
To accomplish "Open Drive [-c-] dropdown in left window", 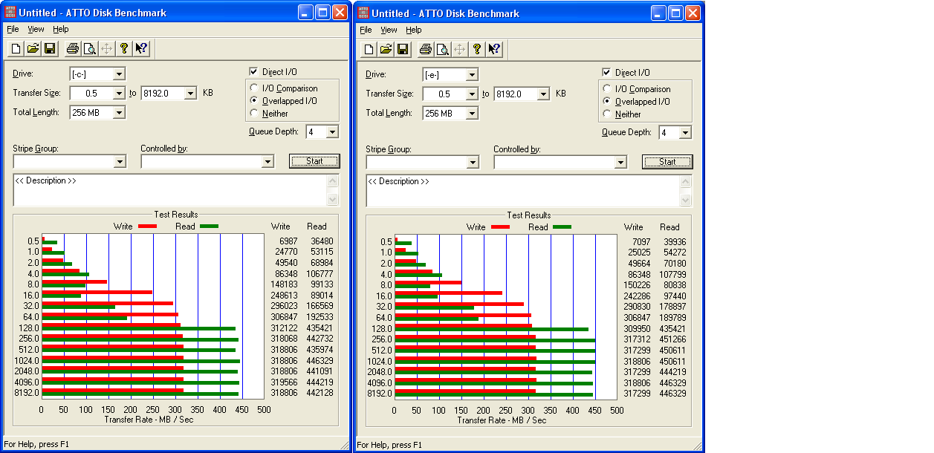I will pos(119,74).
